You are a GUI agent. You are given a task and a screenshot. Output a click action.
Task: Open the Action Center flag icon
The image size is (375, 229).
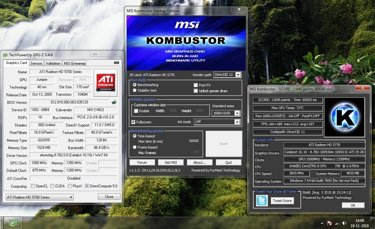(330, 223)
